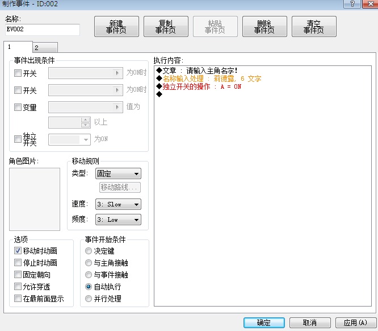378x331 pixels.
Task: Enable the 变量 condition checkbox
Action: pyautogui.click(x=18, y=107)
